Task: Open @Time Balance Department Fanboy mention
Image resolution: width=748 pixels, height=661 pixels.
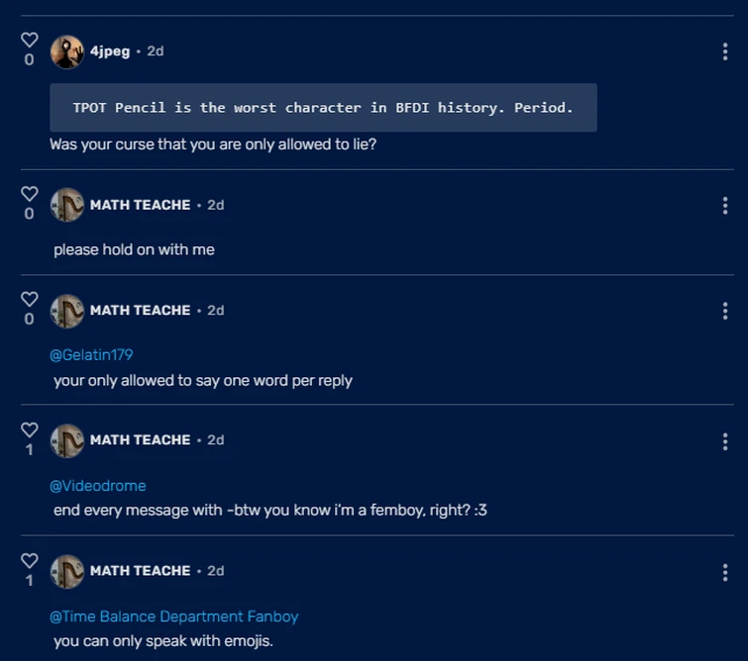Action: (x=173, y=616)
